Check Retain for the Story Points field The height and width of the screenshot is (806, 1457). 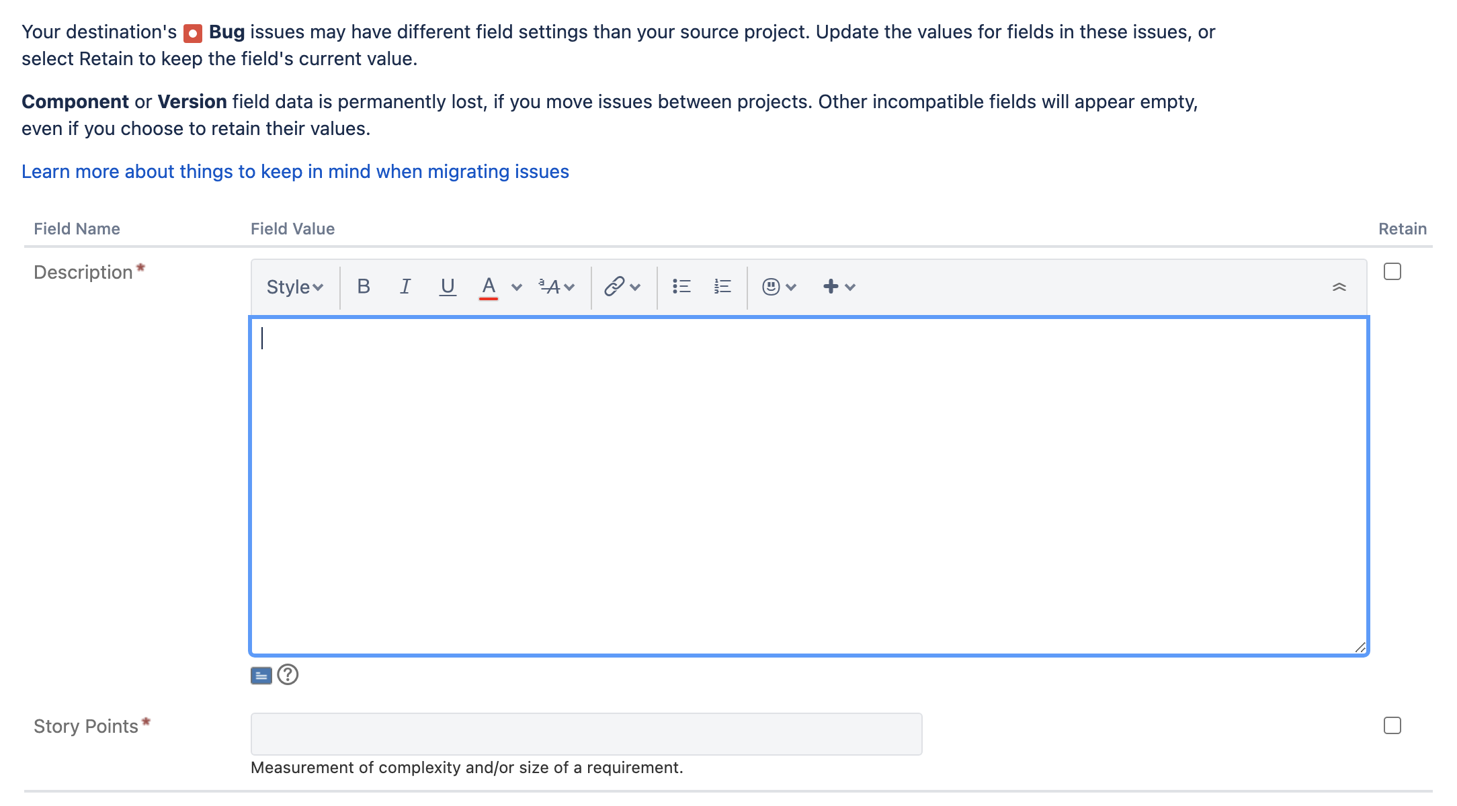1392,725
